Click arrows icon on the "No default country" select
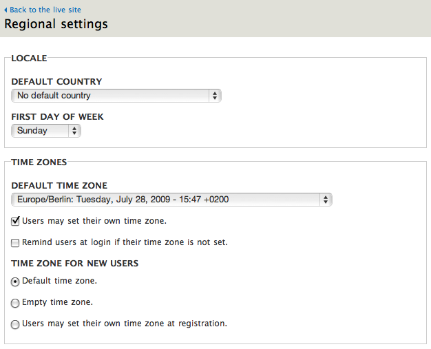431x349 pixels. [215, 96]
